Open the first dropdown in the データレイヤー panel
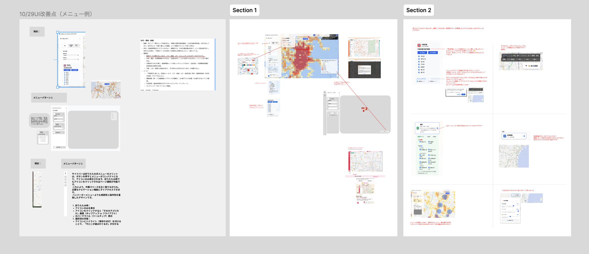589x254 pixels. [71, 55]
